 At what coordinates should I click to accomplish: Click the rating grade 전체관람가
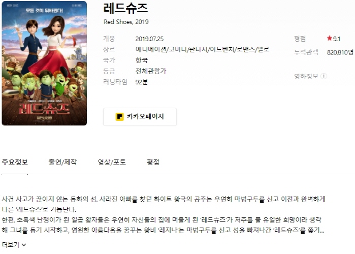point(151,71)
